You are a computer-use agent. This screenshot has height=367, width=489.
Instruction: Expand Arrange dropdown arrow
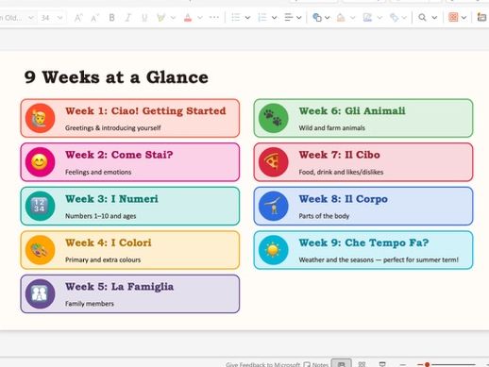coord(404,18)
